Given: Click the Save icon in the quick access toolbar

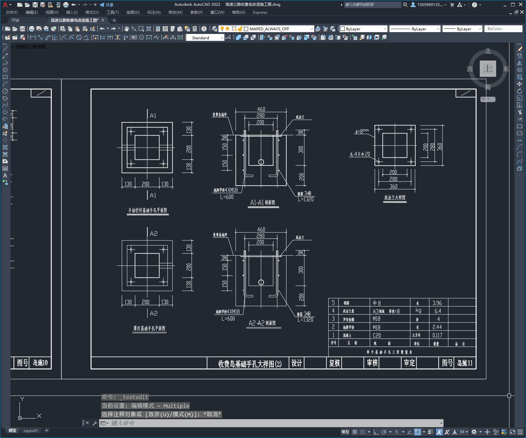Looking at the screenshot, I should pyautogui.click(x=35, y=5).
